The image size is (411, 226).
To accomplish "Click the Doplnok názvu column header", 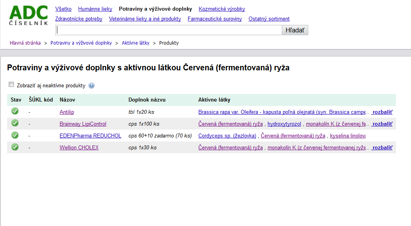I will click(147, 100).
